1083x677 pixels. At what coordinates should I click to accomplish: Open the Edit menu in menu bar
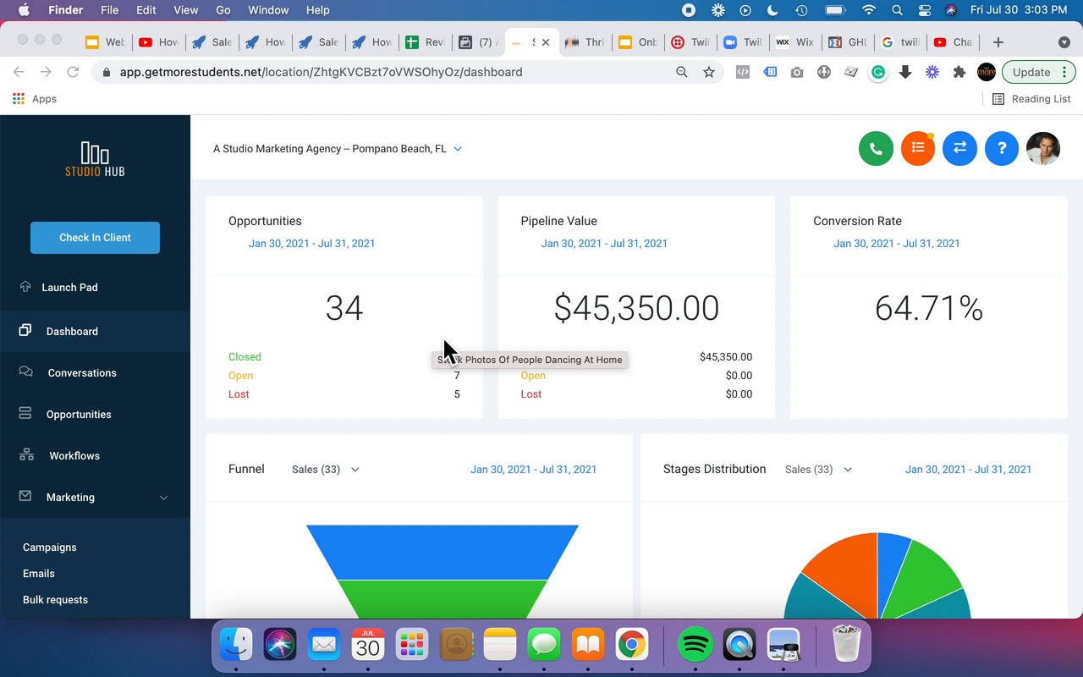tap(146, 10)
